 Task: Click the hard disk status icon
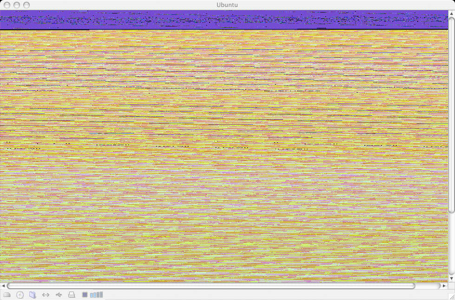7,295
